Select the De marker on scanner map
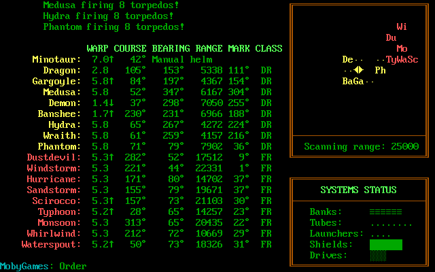Image resolution: width=435 pixels, height=272 pixels. click(x=347, y=59)
